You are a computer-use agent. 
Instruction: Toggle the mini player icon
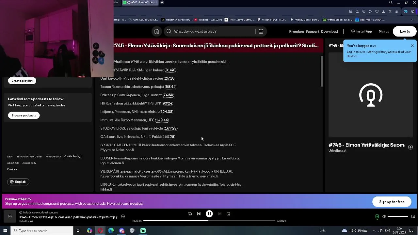[413, 216]
